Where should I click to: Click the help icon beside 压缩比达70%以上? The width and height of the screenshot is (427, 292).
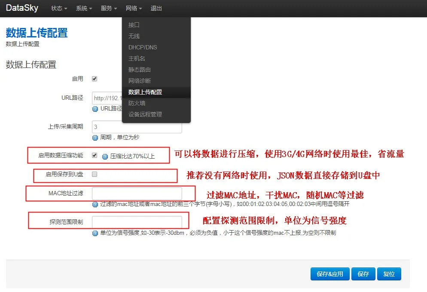[105, 157]
